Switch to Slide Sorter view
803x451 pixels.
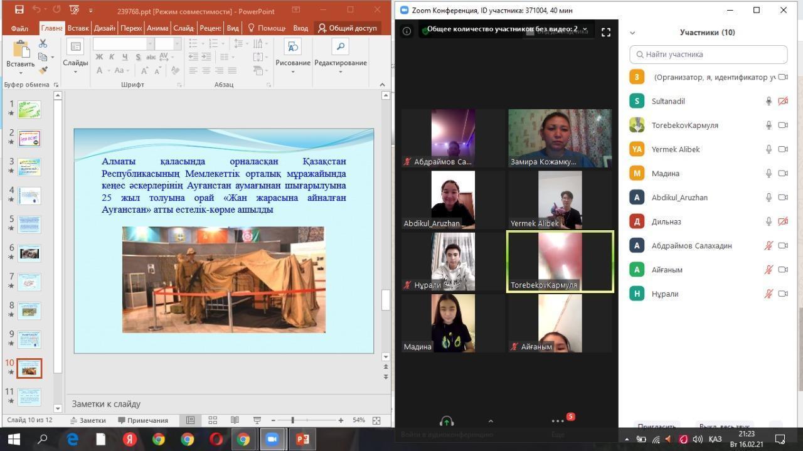(213, 420)
